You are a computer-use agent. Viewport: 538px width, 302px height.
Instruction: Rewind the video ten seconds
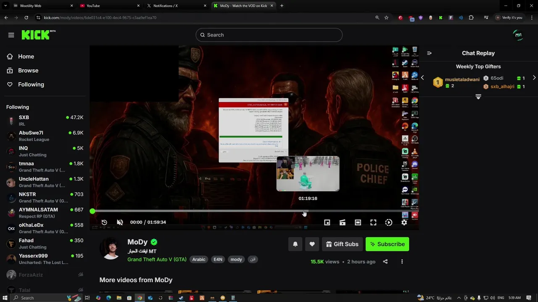pos(104,222)
